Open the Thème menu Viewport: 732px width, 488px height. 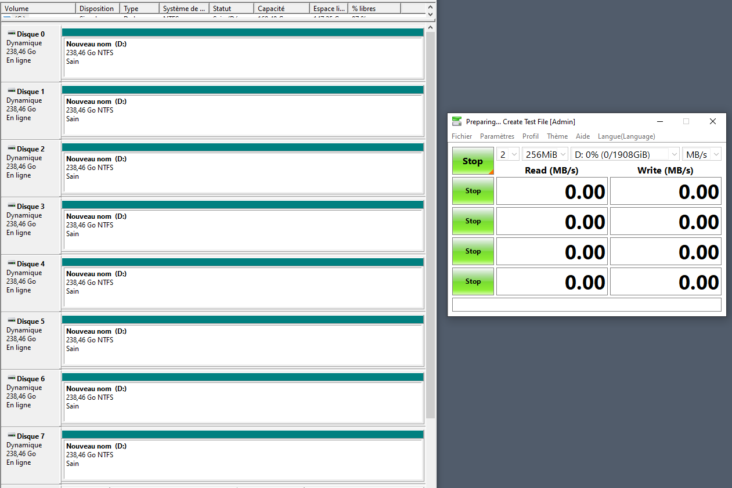[x=557, y=136]
